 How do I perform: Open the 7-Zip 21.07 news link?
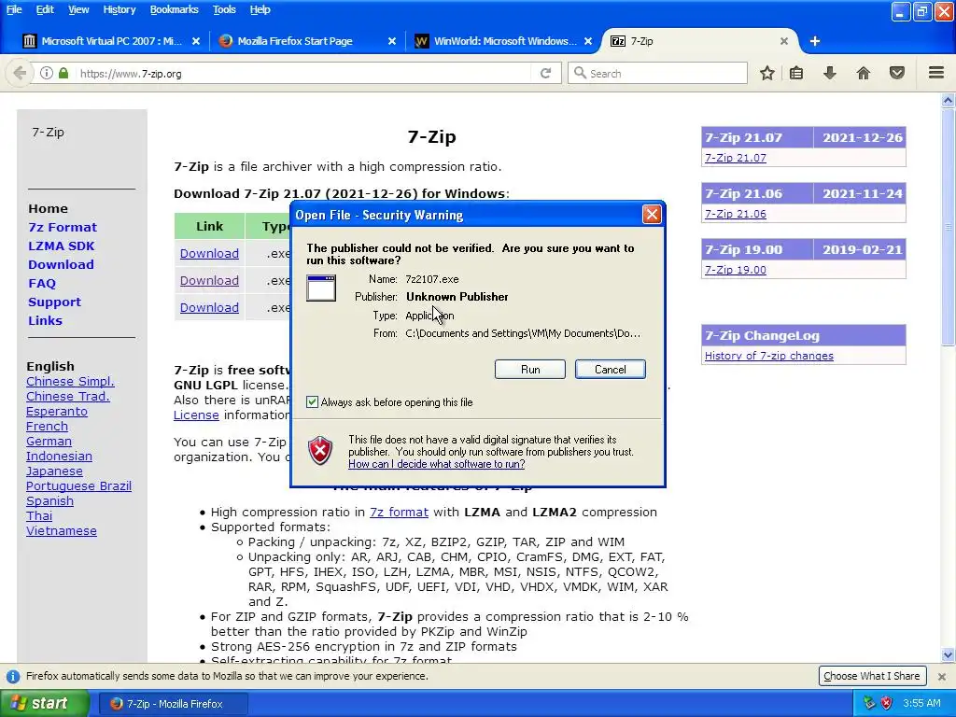736,158
